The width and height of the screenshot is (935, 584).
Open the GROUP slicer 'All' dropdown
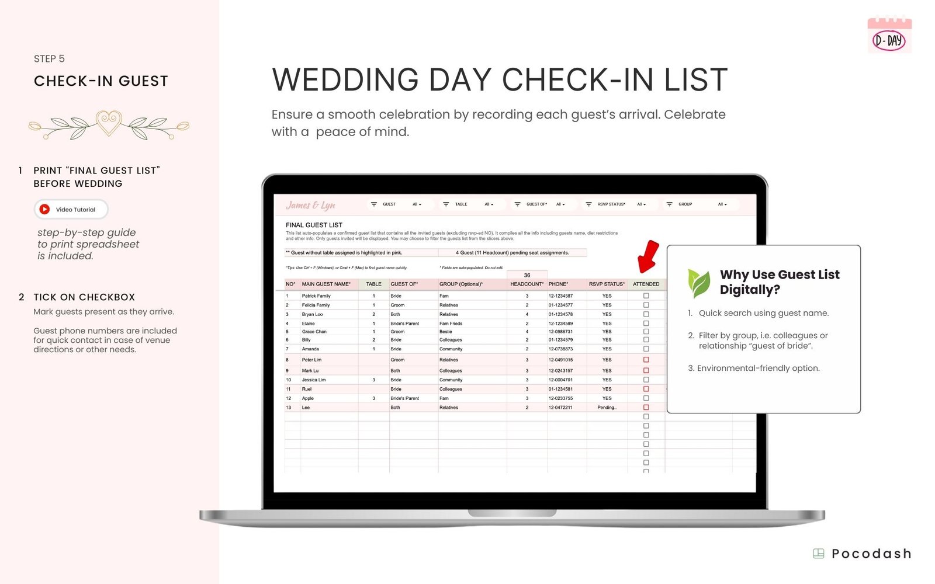(x=722, y=204)
